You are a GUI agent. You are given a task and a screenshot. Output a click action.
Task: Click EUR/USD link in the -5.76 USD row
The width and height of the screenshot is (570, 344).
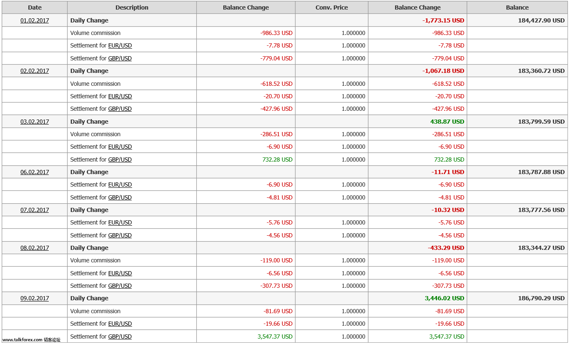(120, 222)
